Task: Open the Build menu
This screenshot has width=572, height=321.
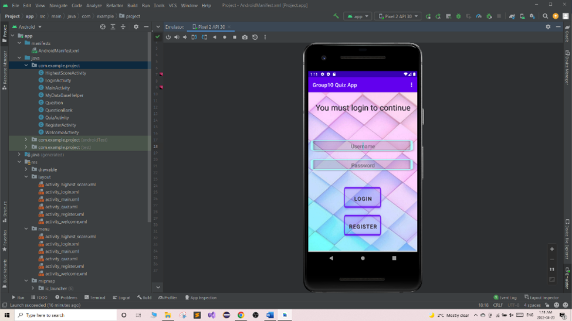Action: (x=133, y=5)
